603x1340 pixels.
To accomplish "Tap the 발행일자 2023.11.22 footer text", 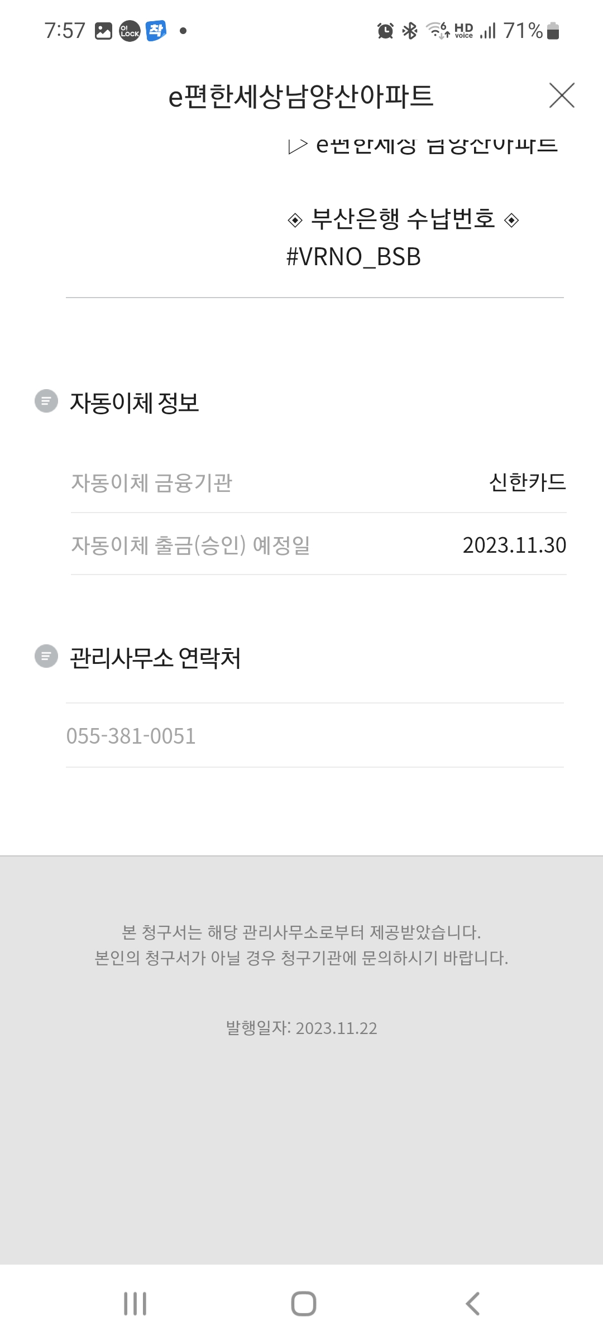I will (301, 1028).
